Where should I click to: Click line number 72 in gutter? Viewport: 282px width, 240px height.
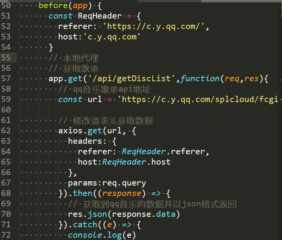(x=6, y=235)
